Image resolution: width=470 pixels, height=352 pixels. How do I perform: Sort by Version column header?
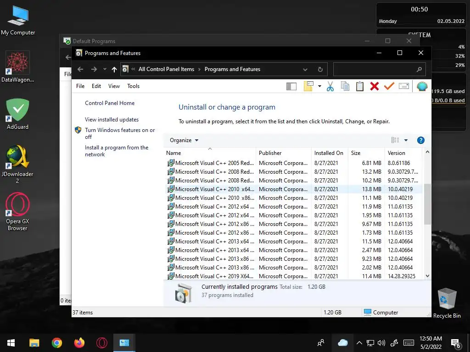coord(403,153)
